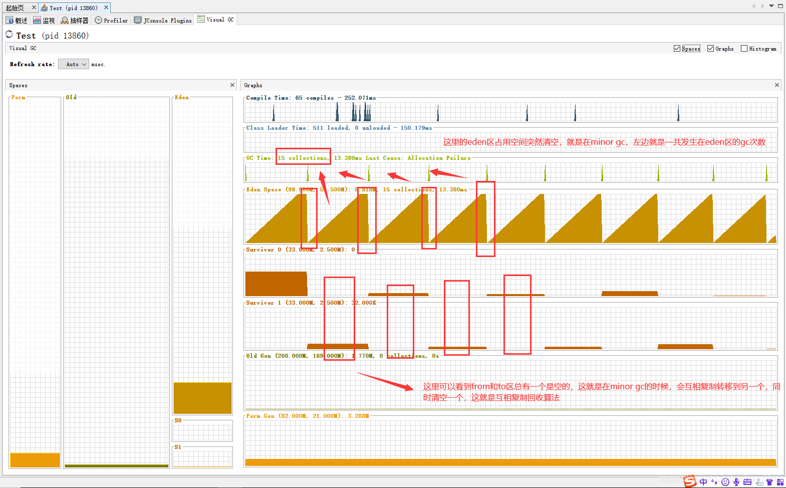Close the Test (pid 13860) tab

(106, 8)
